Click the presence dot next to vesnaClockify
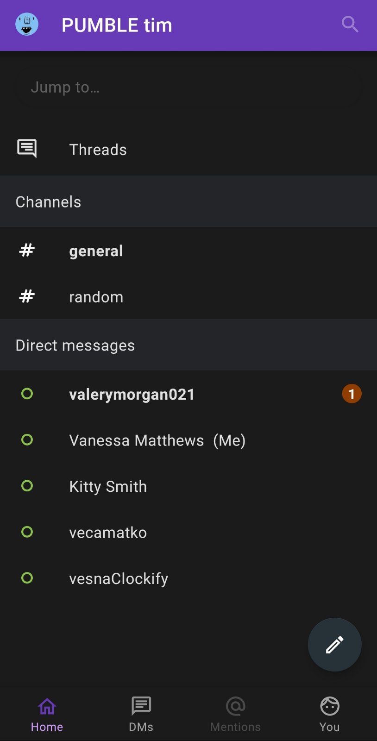The image size is (377, 741). click(x=27, y=578)
